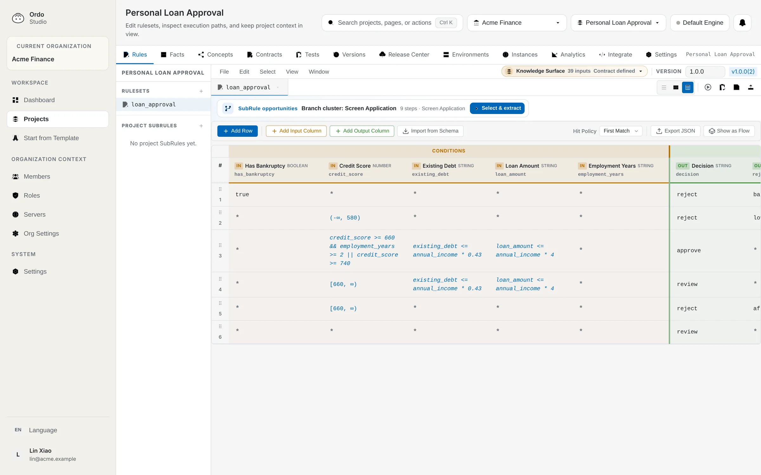Open the Environments tab
Image resolution: width=761 pixels, height=475 pixels.
[466, 55]
